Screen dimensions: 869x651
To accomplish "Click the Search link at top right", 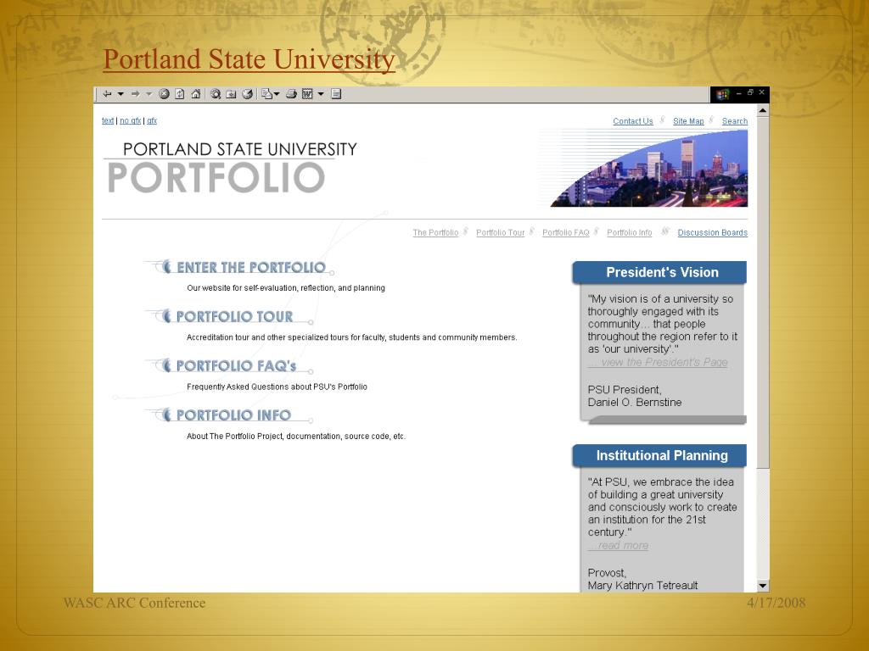I will [735, 121].
